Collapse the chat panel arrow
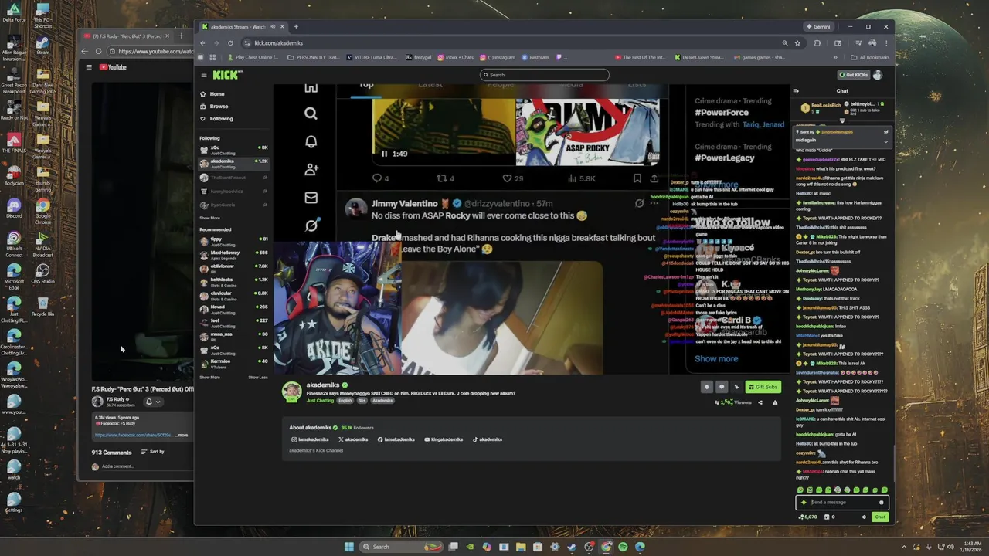 coord(796,91)
